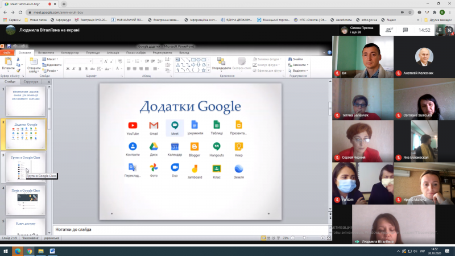455x256 pixels.
Task: Click the Контакти icon on the slide
Action: 133,146
